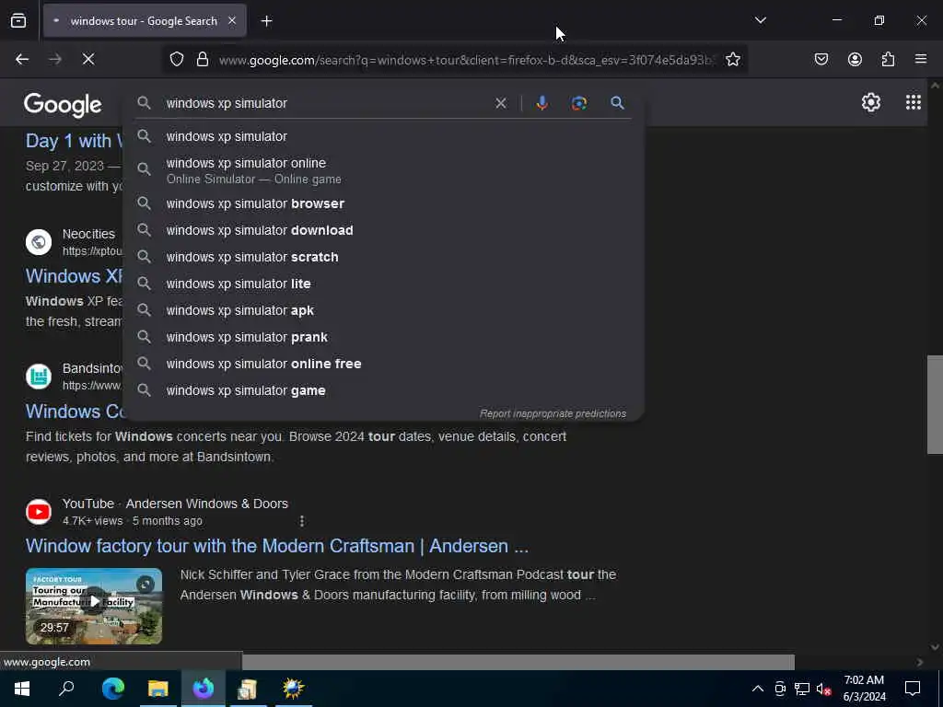Viewport: 943px width, 707px height.
Task: Stop loading the page
Action: click(88, 60)
